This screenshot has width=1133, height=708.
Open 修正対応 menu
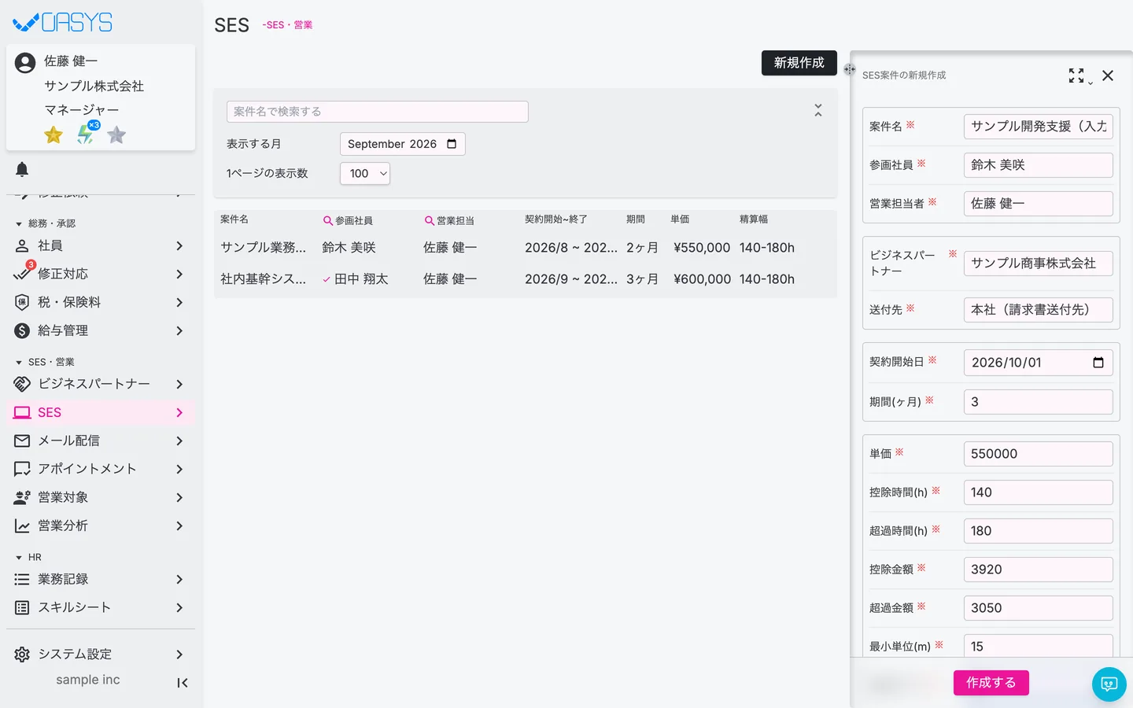click(x=101, y=274)
